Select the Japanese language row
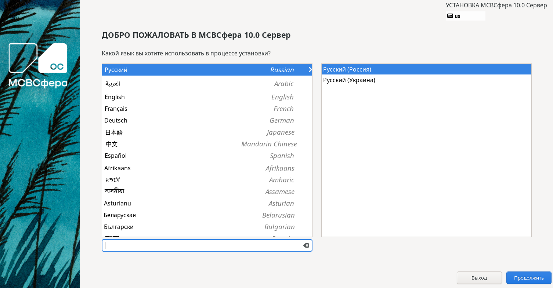 (207, 132)
